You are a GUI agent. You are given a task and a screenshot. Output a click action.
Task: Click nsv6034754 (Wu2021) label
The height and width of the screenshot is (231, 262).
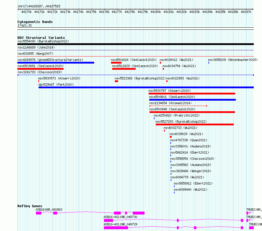tap(179, 66)
